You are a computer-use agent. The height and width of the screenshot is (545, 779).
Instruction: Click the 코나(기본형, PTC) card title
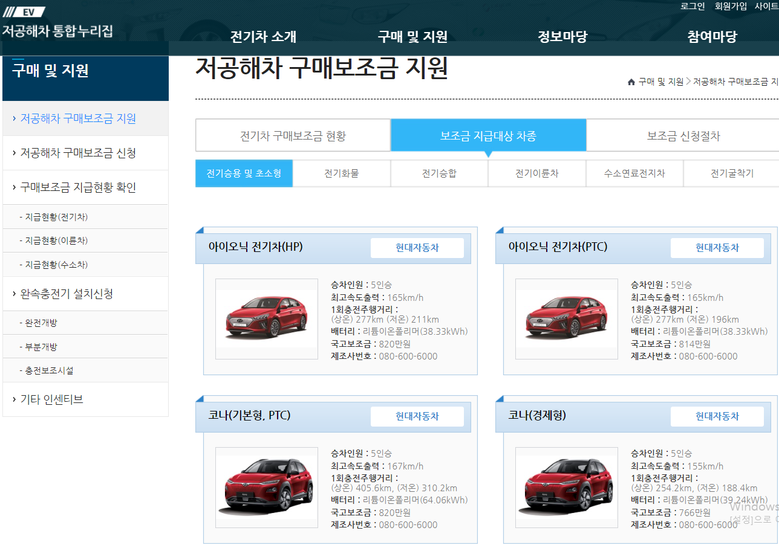coord(249,415)
